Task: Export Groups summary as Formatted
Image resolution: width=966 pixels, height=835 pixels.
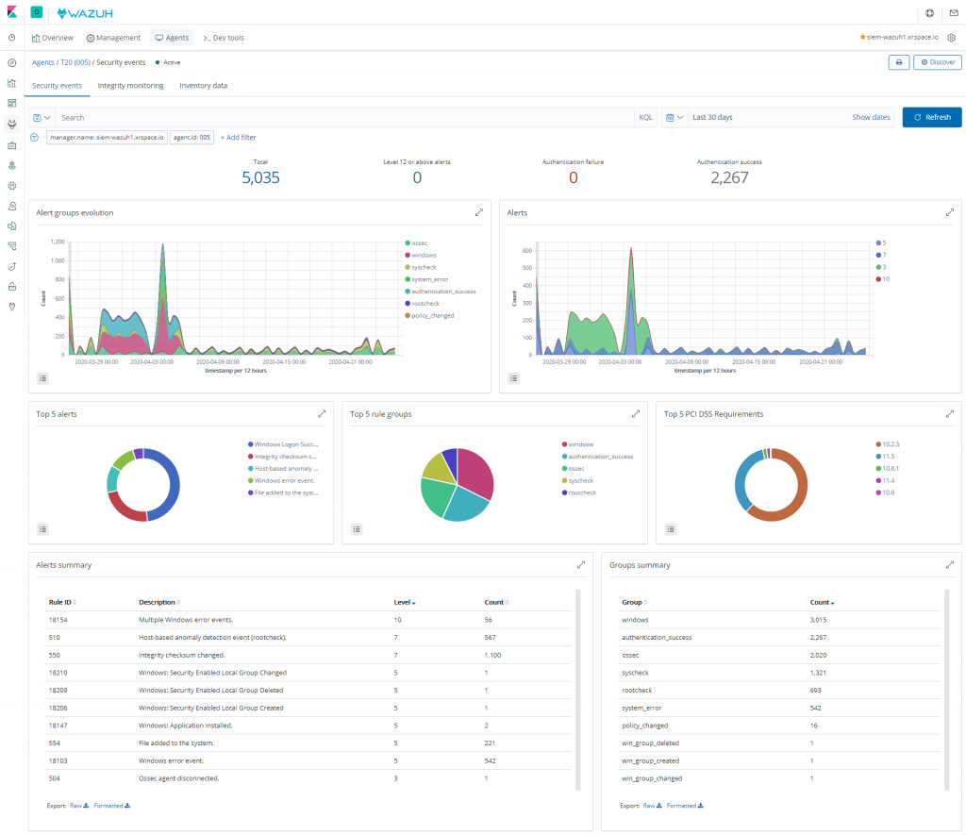Action: (685, 806)
